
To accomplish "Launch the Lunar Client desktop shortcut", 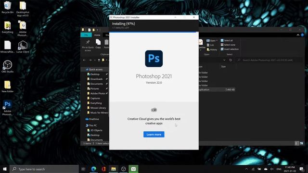I will [x=23, y=47].
